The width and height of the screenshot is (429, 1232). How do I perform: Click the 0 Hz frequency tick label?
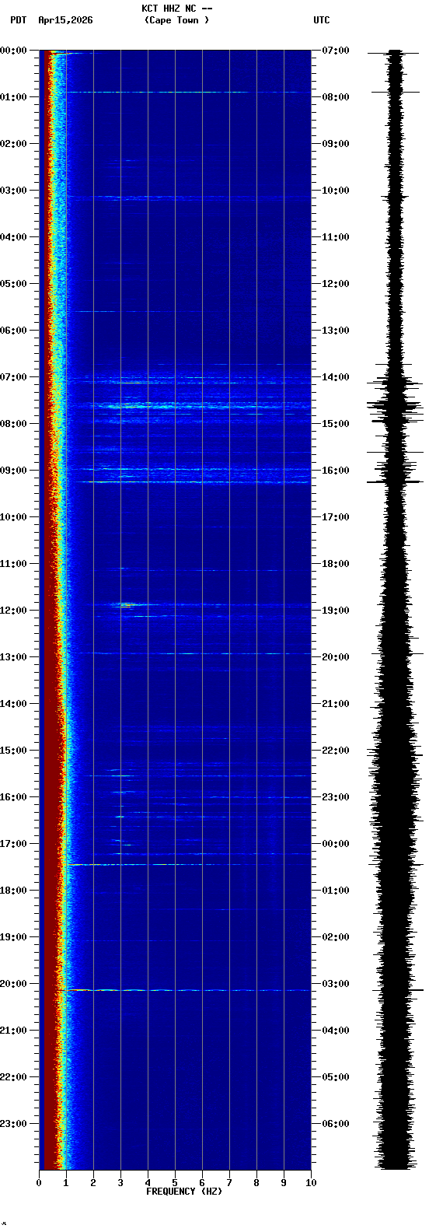39,1183
